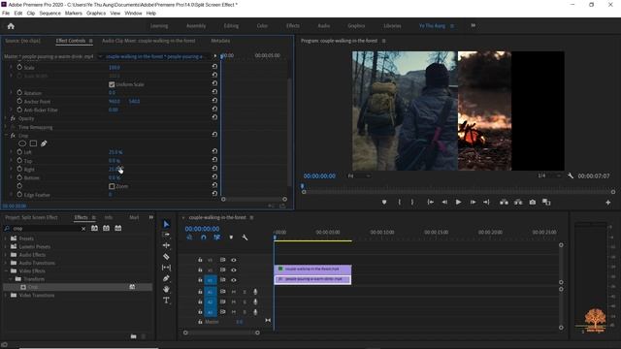The height and width of the screenshot is (349, 621).
Task: Choose free draw bezier pen mask
Action: tap(44, 143)
